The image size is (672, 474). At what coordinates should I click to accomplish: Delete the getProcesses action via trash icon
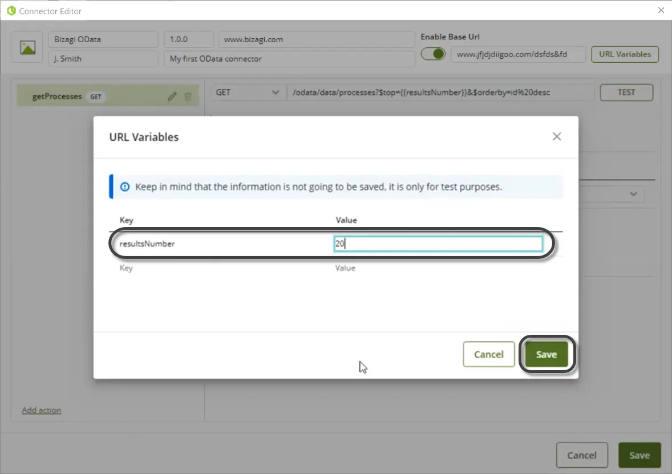point(188,96)
